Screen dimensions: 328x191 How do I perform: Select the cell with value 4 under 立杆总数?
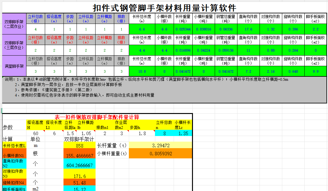click(35, 29)
